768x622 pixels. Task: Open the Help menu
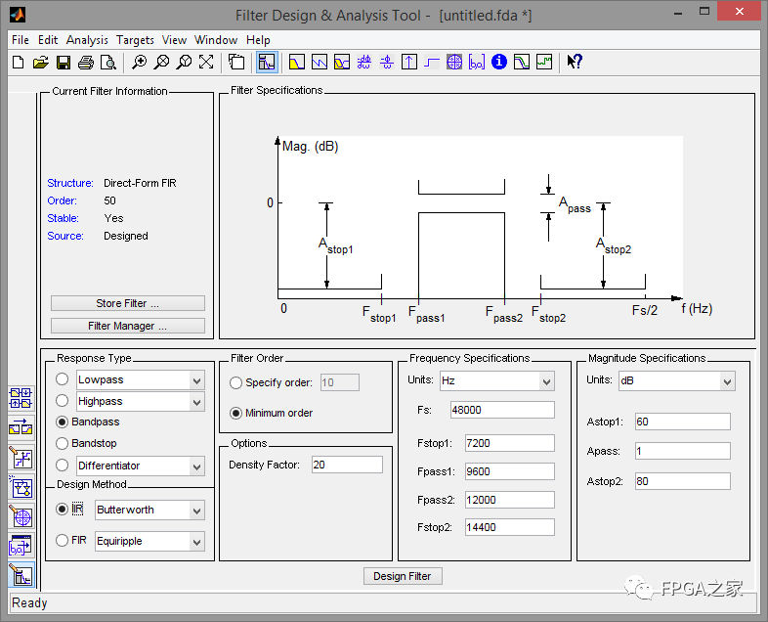click(x=258, y=40)
